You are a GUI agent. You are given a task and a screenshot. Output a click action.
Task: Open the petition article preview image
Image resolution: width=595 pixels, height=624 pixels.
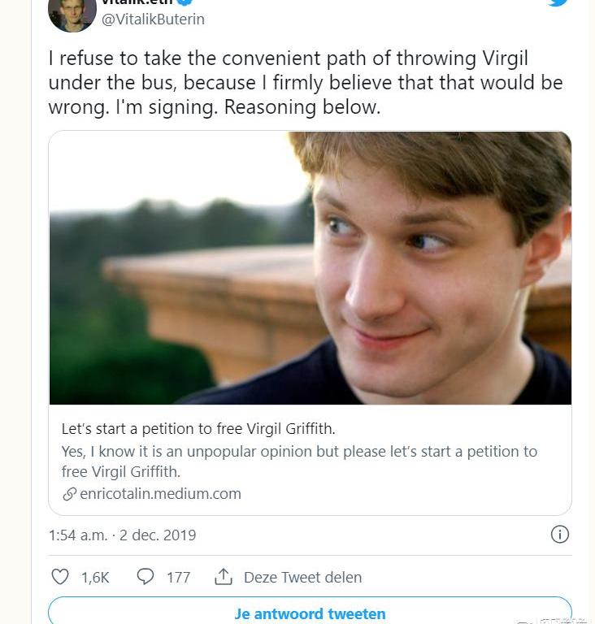(x=311, y=268)
